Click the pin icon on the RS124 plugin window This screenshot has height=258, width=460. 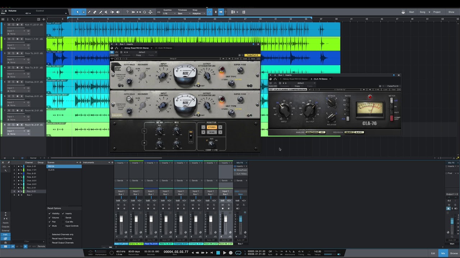pyautogui.click(x=254, y=44)
